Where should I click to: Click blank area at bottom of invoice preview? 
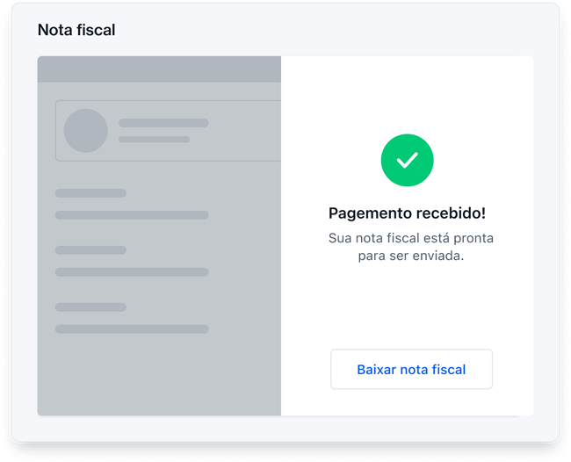(159, 378)
